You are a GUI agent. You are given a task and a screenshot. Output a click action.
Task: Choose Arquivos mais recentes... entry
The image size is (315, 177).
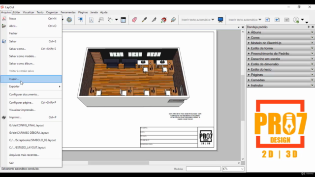coord(31,155)
